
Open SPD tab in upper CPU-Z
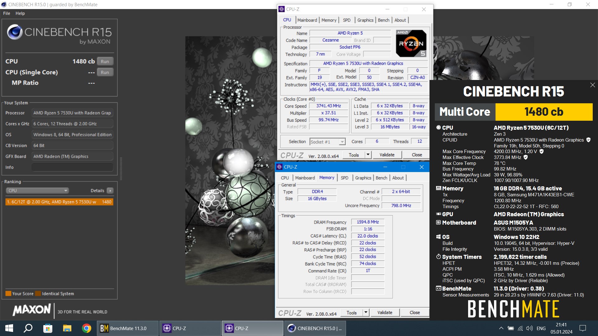click(x=347, y=20)
